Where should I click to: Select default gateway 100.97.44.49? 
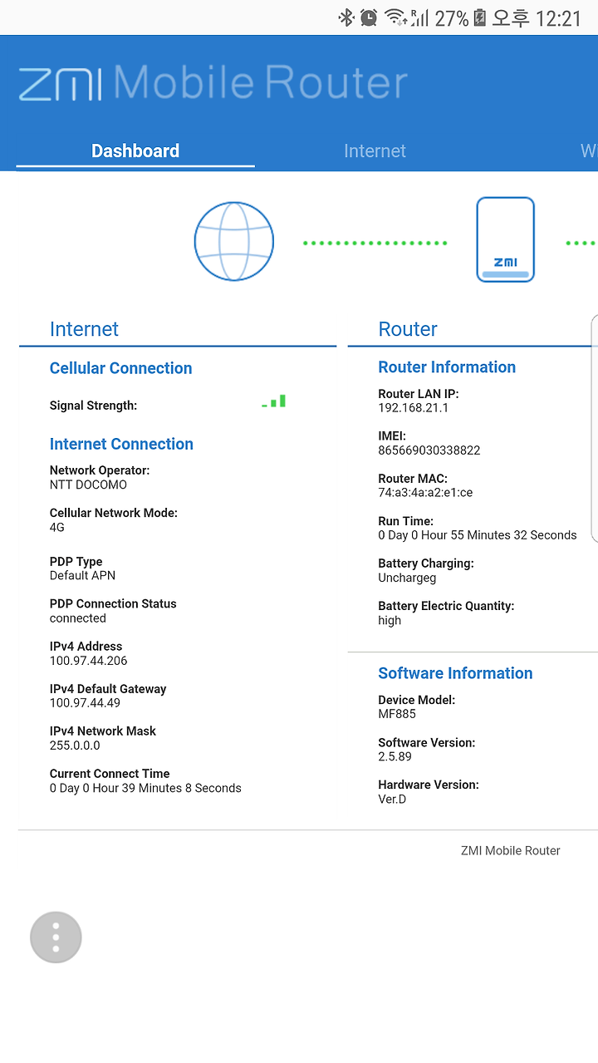pos(85,703)
